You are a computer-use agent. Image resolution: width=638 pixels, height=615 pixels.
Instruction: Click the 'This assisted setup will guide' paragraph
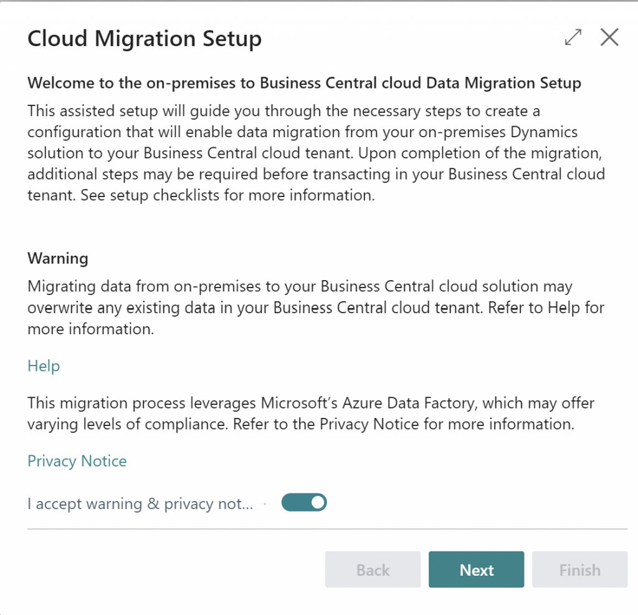coord(316,153)
